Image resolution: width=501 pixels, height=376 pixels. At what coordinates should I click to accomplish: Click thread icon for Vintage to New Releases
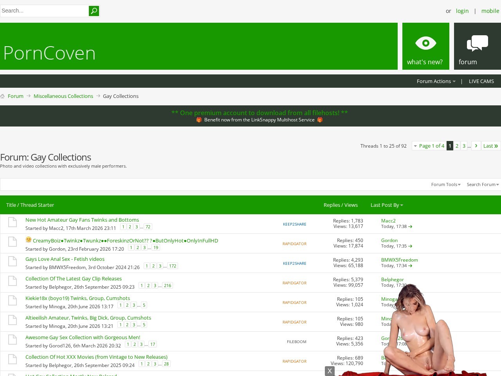[13, 359]
